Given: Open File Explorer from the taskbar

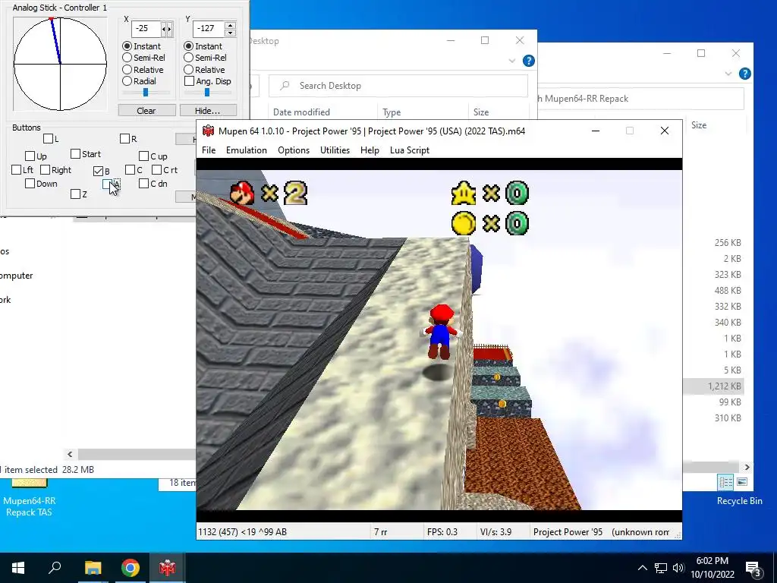Looking at the screenshot, I should 93,568.
